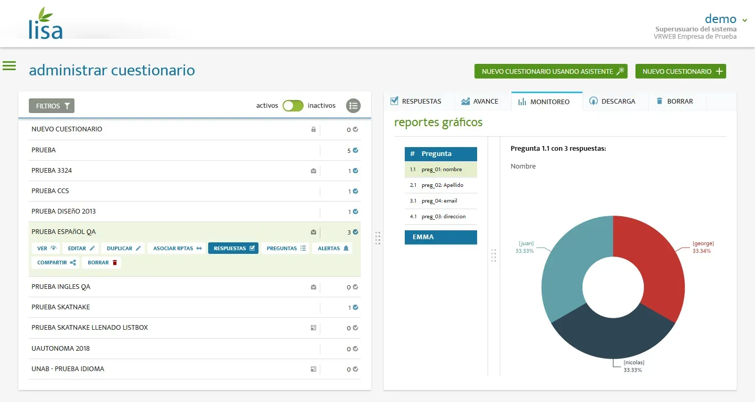Switch to the DESCARGA tab
755x402 pixels.
coord(616,102)
